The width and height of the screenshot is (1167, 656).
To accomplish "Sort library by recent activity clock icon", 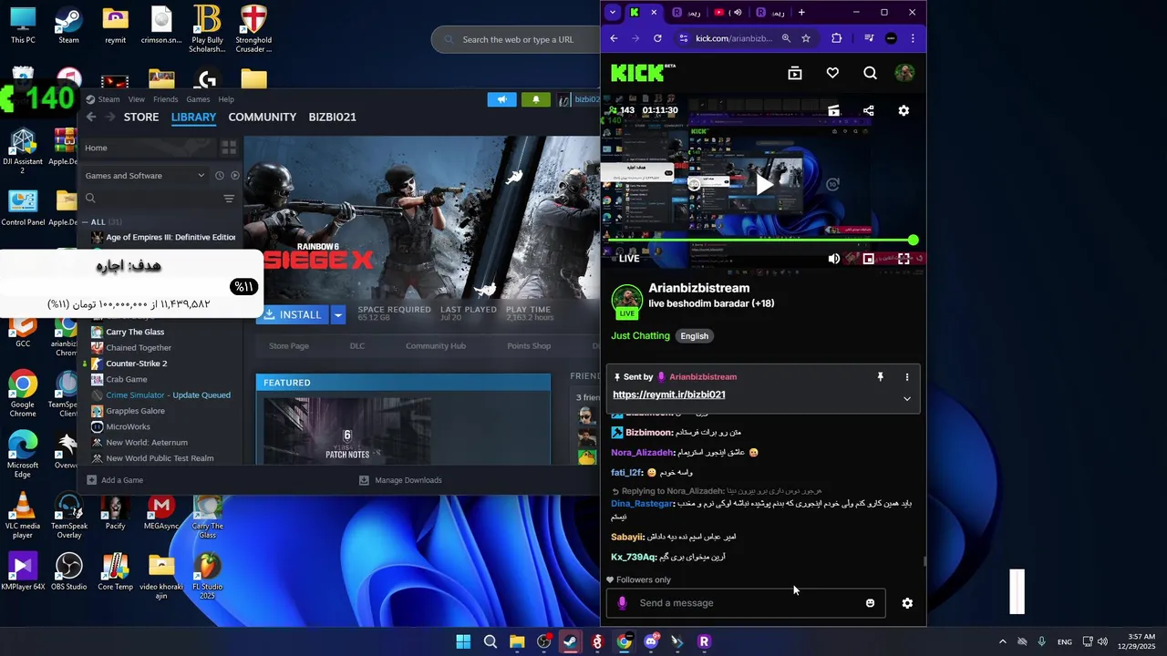I will [x=219, y=176].
